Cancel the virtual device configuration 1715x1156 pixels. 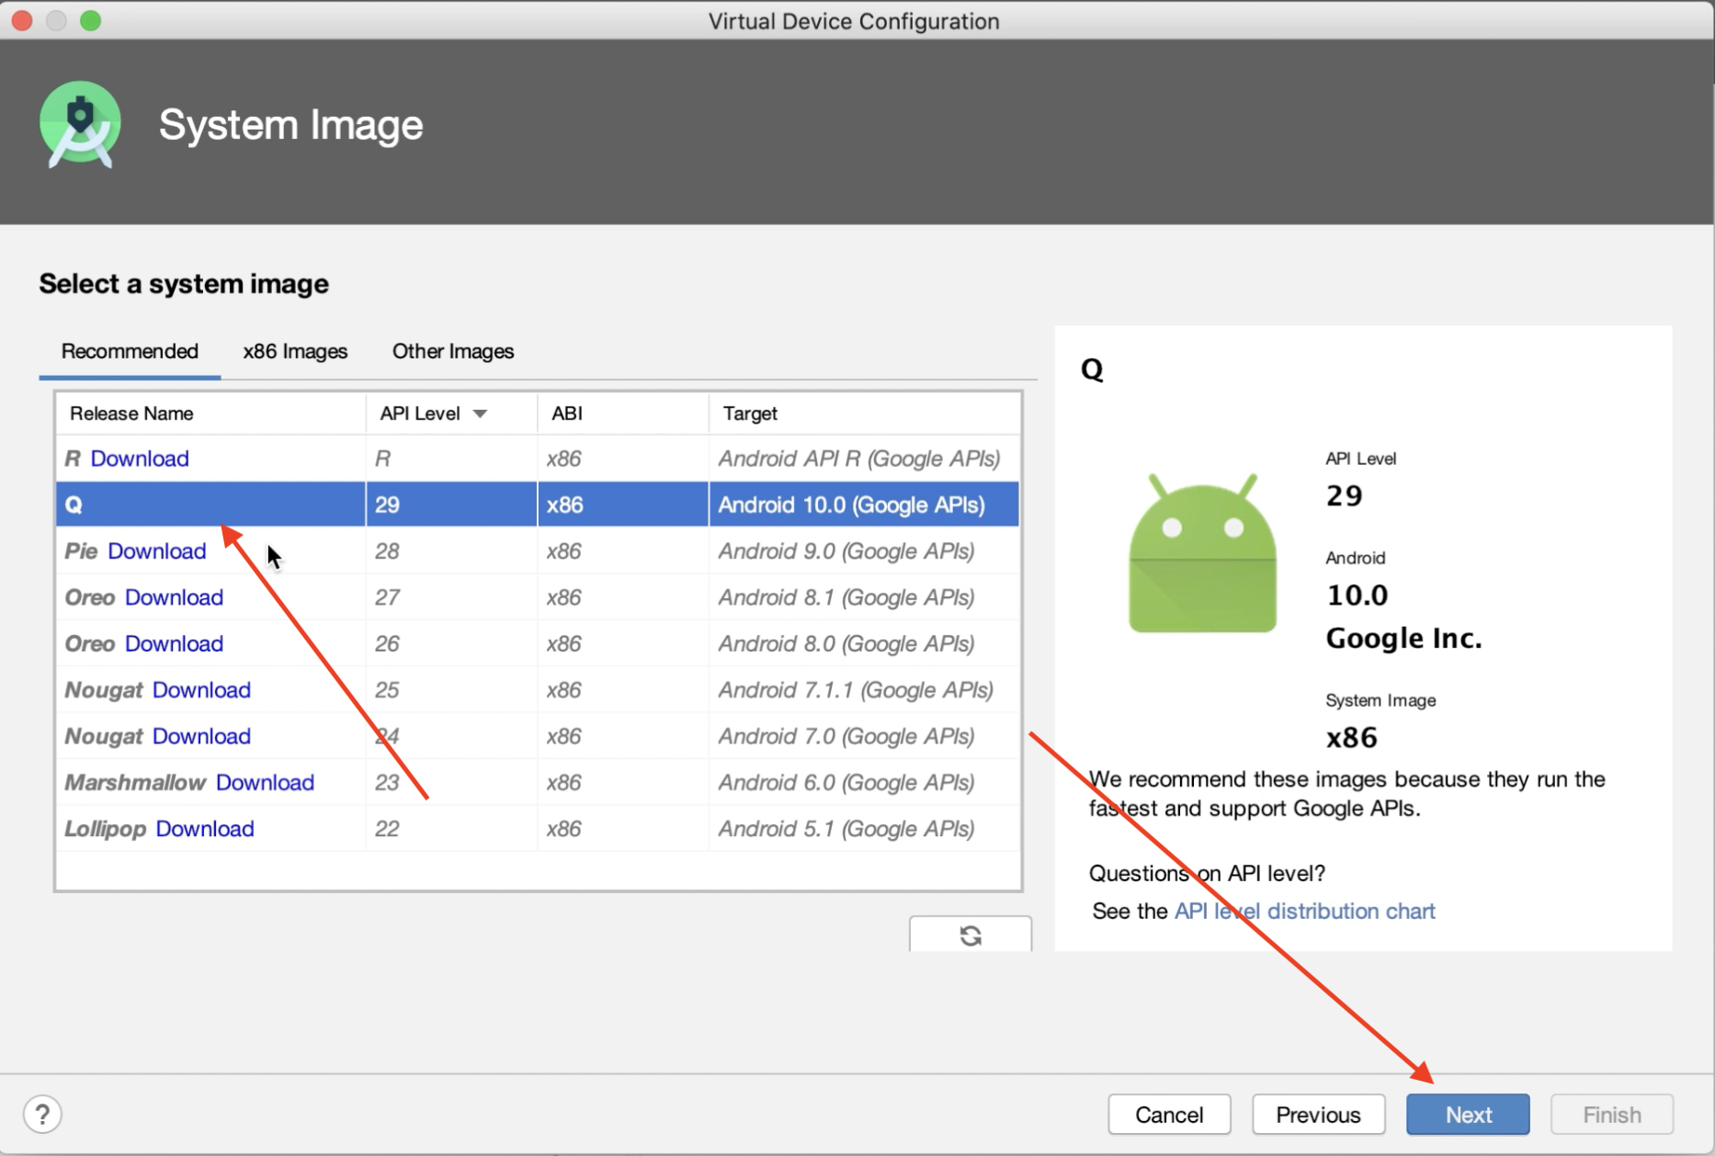1169,1114
